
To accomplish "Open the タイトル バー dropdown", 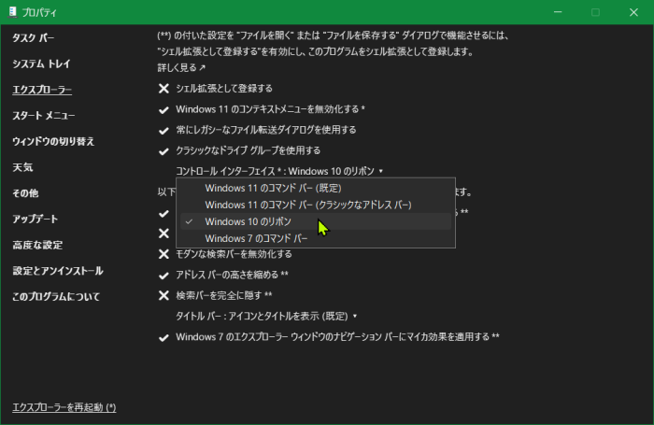I will (267, 316).
